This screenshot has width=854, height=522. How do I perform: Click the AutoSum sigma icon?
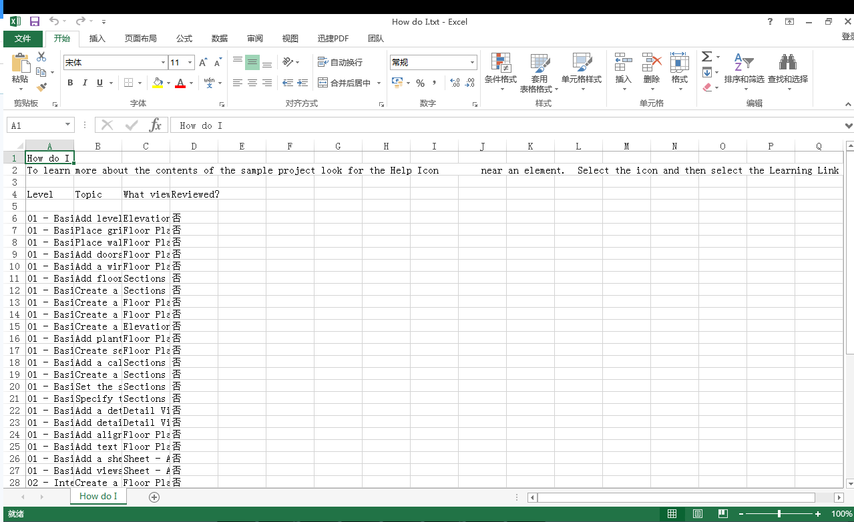[706, 57]
